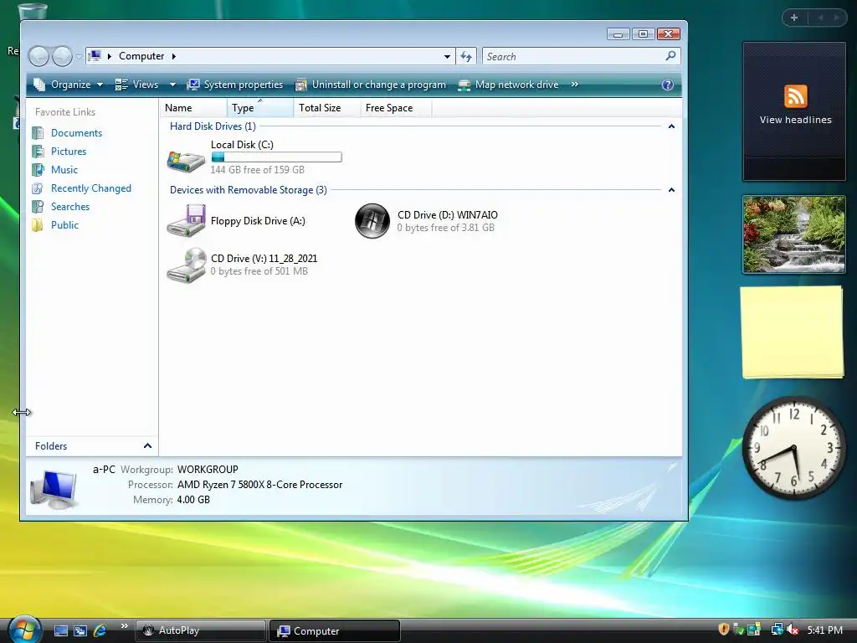The image size is (857, 643).
Task: Show more toolbar commands chevron
Action: [x=574, y=85]
